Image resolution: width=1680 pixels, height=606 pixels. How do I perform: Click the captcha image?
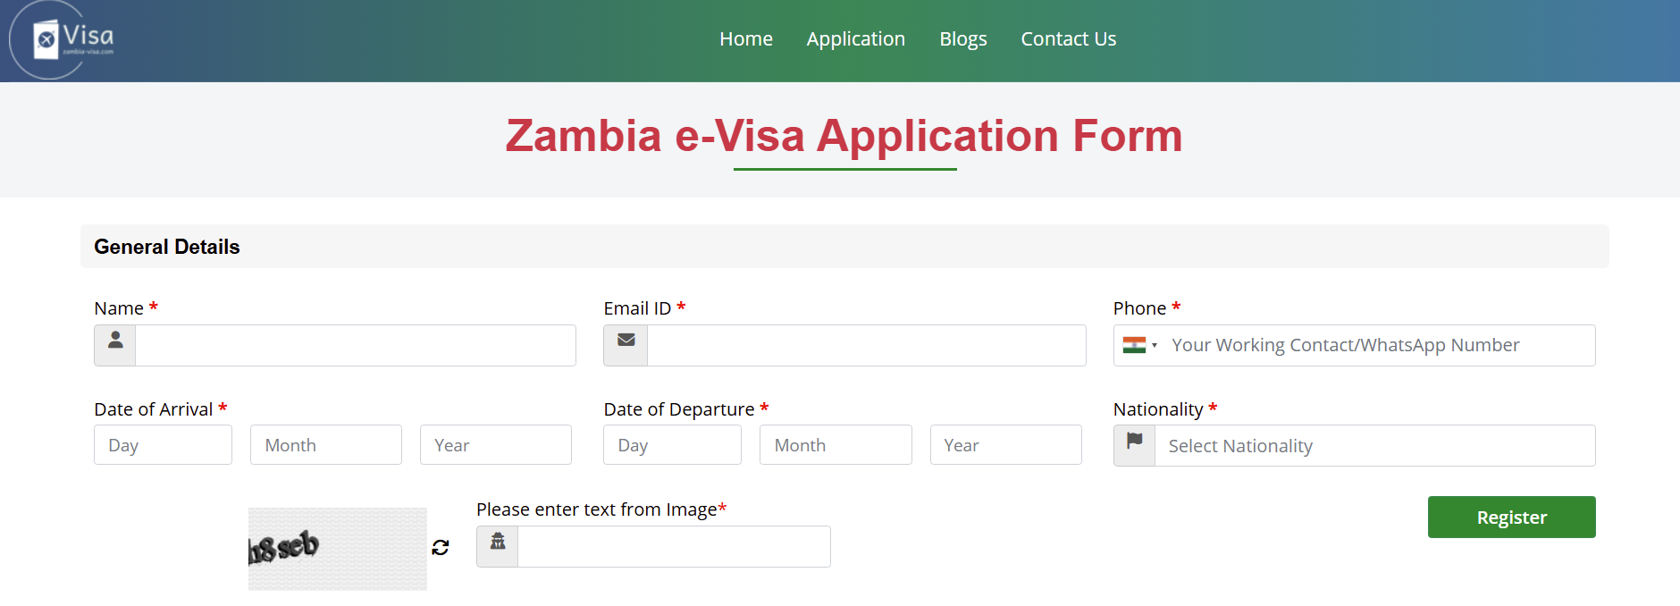(x=337, y=548)
